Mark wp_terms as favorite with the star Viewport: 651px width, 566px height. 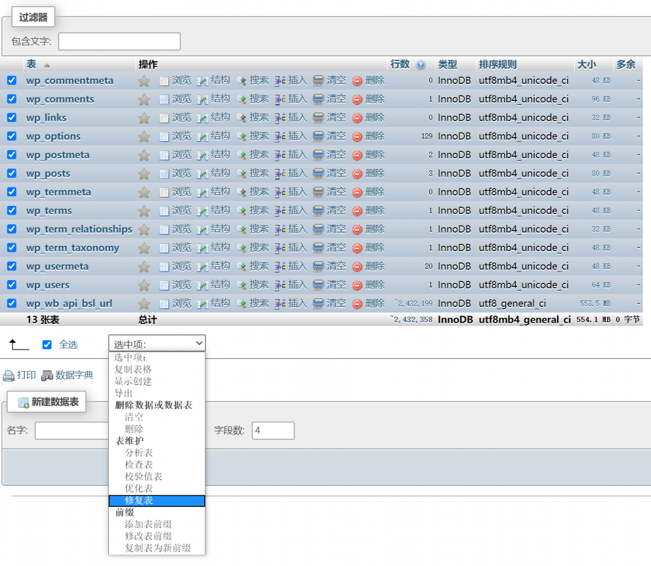(x=144, y=210)
